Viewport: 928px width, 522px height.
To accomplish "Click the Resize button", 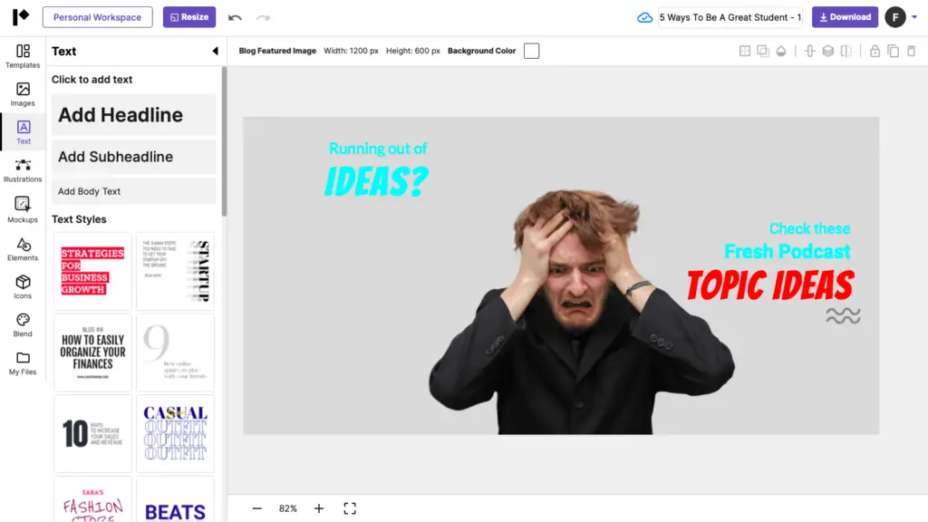I will click(189, 17).
